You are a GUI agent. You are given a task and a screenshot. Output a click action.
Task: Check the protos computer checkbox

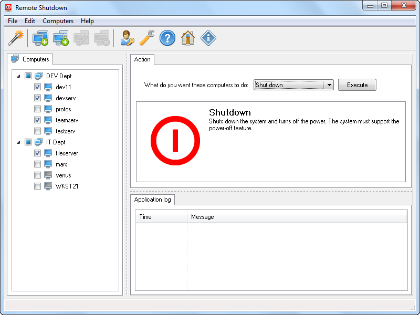pyautogui.click(x=37, y=109)
